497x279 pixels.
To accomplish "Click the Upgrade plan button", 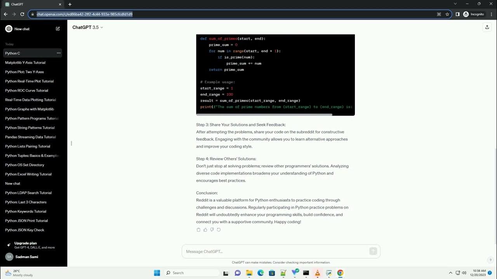I will click(x=33, y=245).
